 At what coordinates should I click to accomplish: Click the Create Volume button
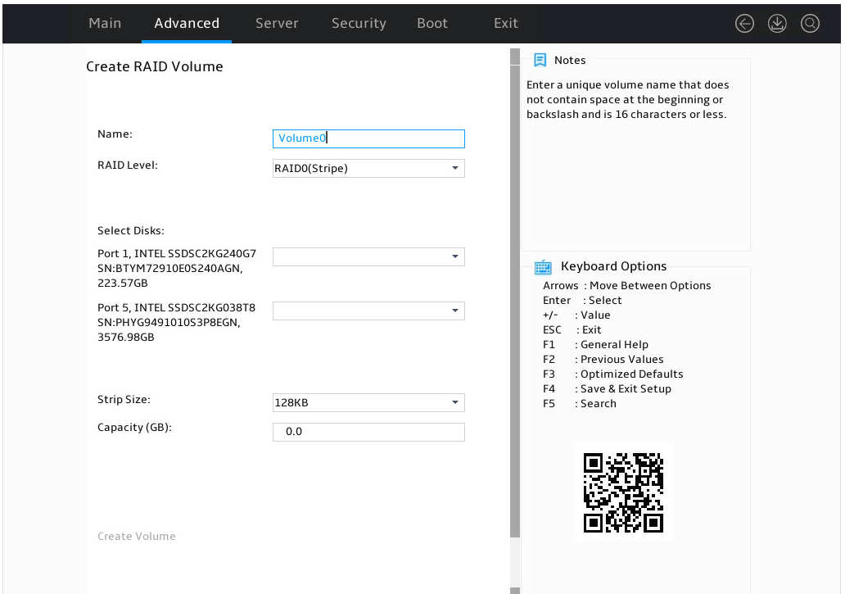click(x=137, y=537)
